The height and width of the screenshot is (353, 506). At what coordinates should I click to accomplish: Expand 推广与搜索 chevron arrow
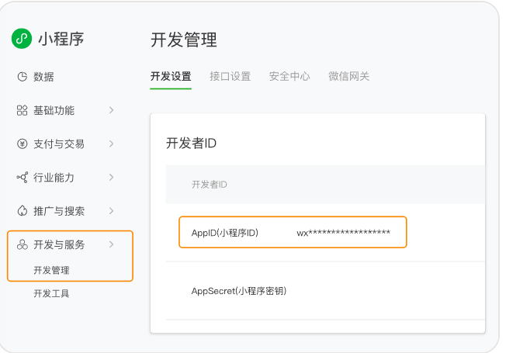[111, 211]
